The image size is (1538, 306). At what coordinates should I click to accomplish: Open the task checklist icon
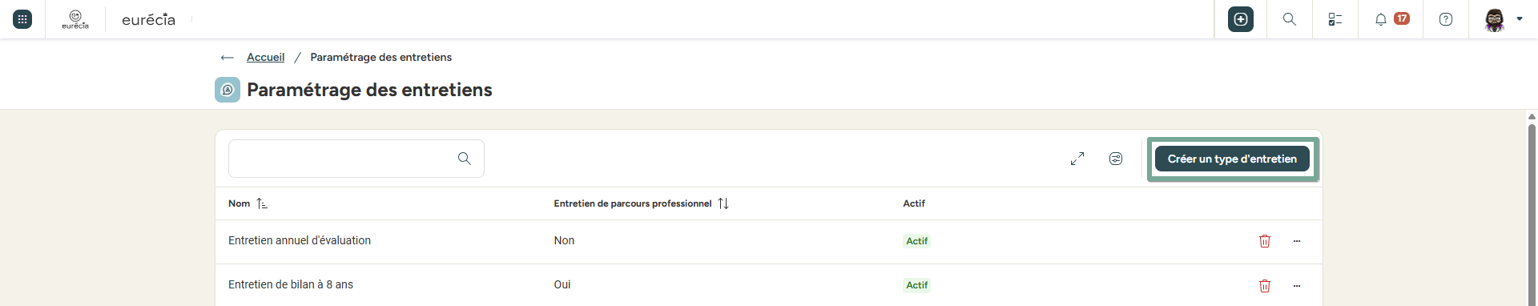[1335, 19]
